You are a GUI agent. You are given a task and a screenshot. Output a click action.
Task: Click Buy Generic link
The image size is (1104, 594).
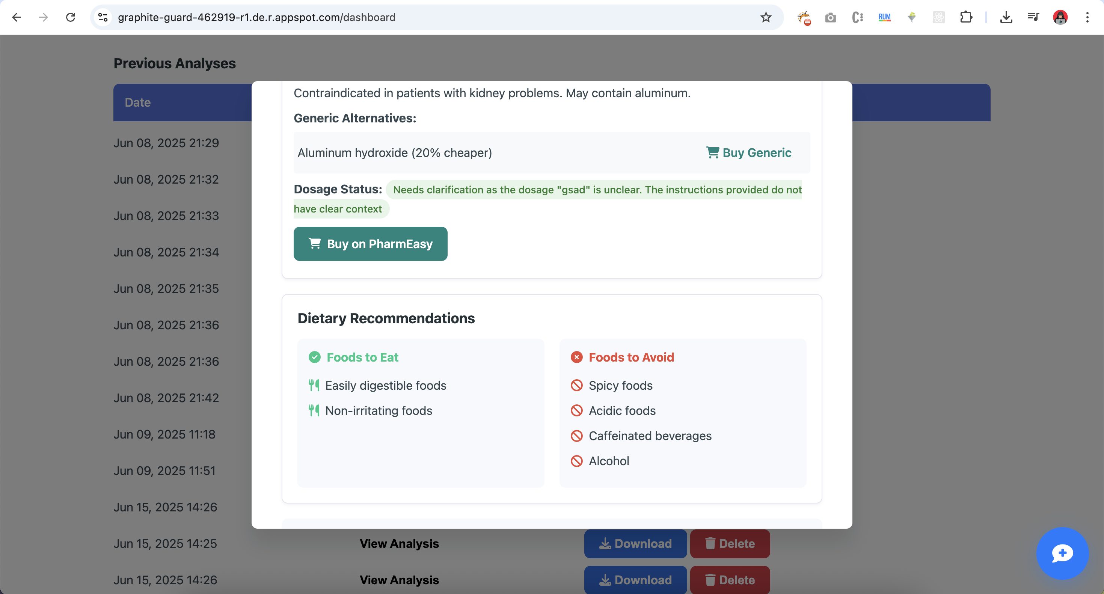tap(748, 152)
